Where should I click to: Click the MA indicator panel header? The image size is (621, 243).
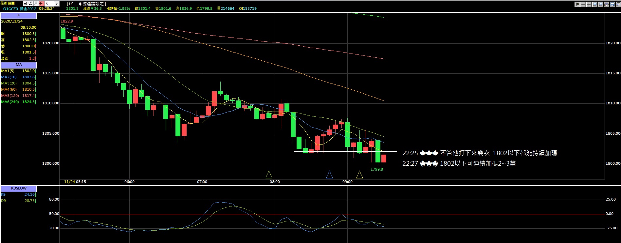19,65
